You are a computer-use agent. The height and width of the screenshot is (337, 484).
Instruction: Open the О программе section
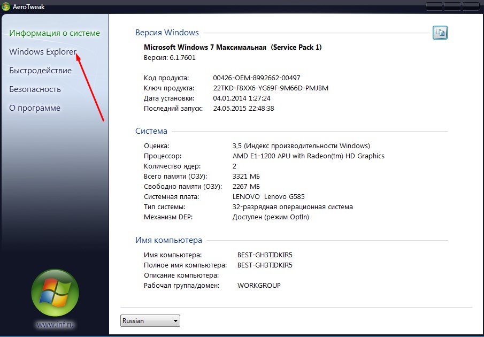point(35,108)
